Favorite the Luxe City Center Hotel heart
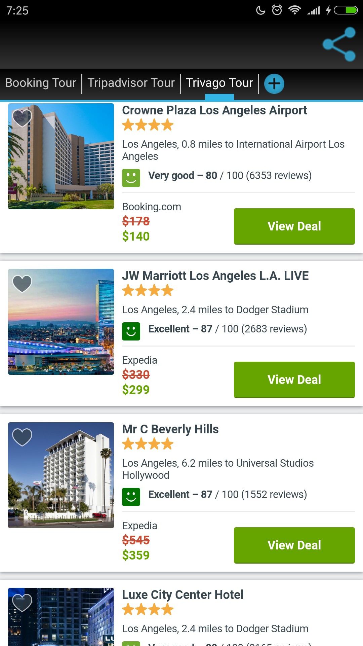 pos(22,603)
